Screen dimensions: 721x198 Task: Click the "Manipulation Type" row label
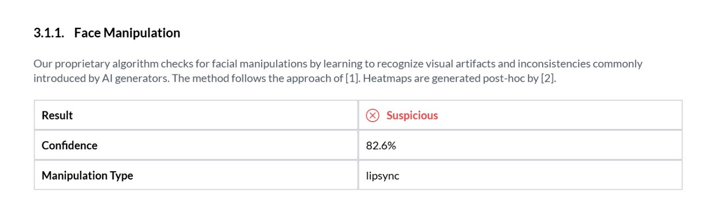point(87,176)
